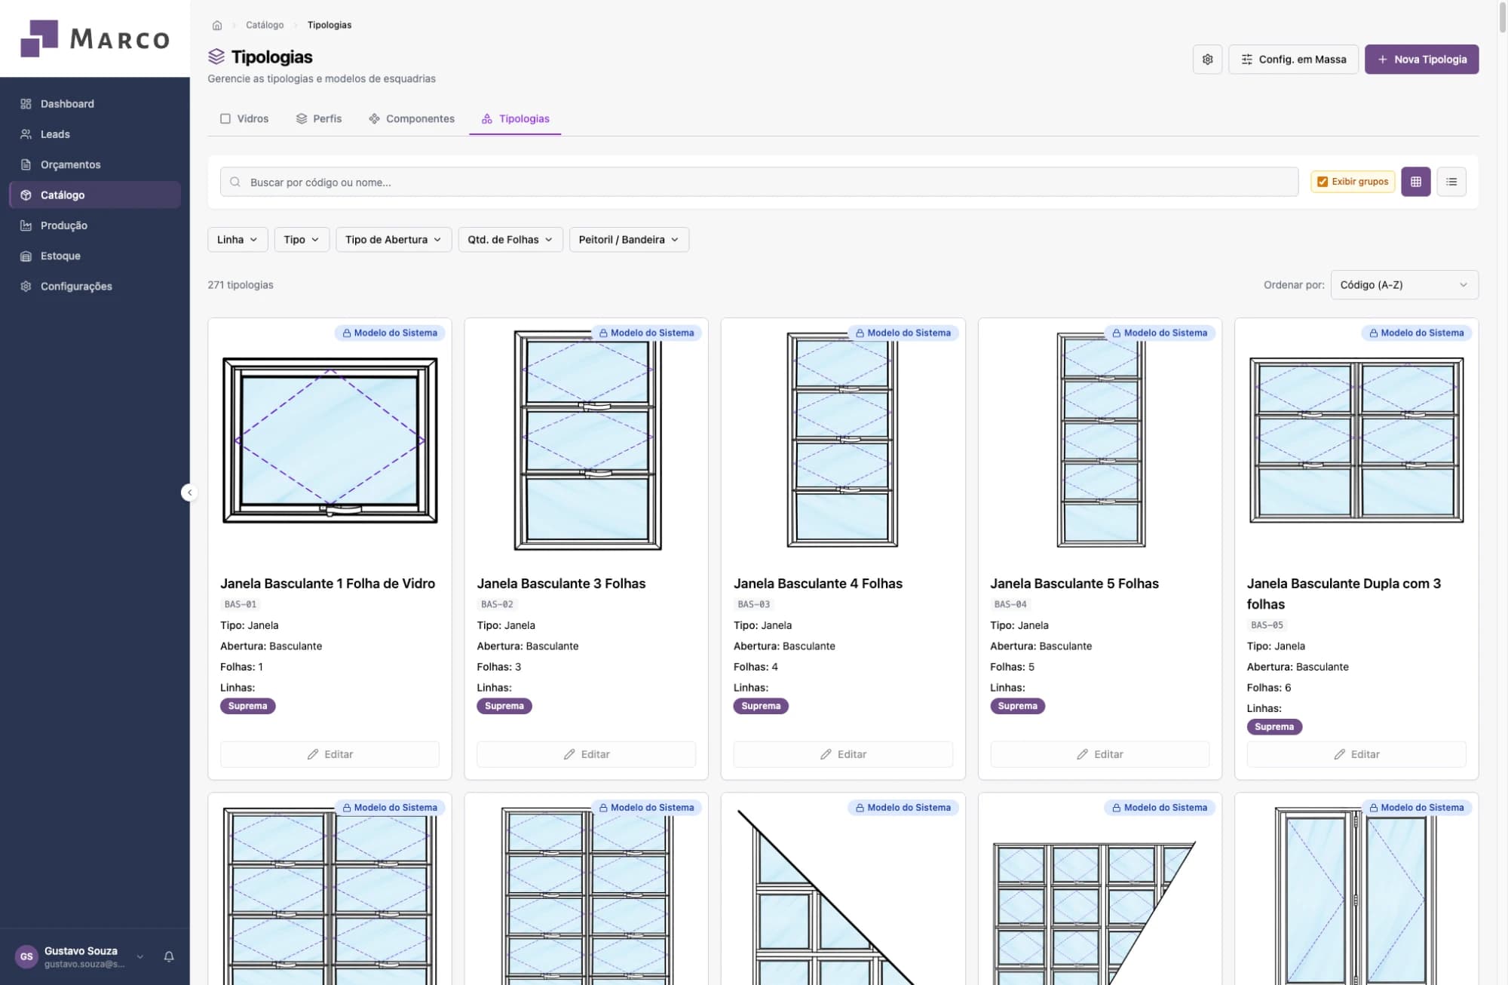This screenshot has width=1508, height=985.
Task: Click the Suprema tag on BAS-01 card
Action: click(247, 706)
